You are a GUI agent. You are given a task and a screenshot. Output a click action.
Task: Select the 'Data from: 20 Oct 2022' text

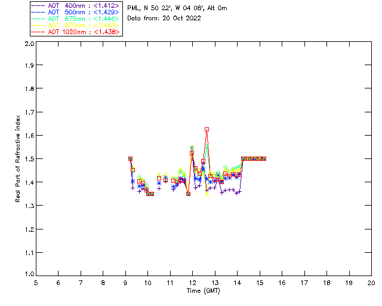click(164, 19)
